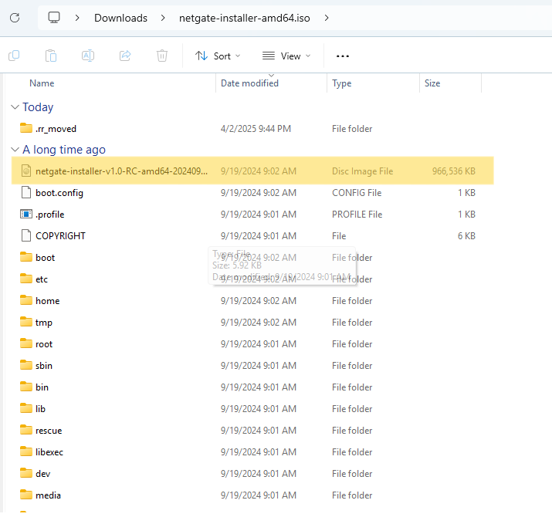552x524 pixels.
Task: Click the Today group heading
Action: pyautogui.click(x=38, y=107)
